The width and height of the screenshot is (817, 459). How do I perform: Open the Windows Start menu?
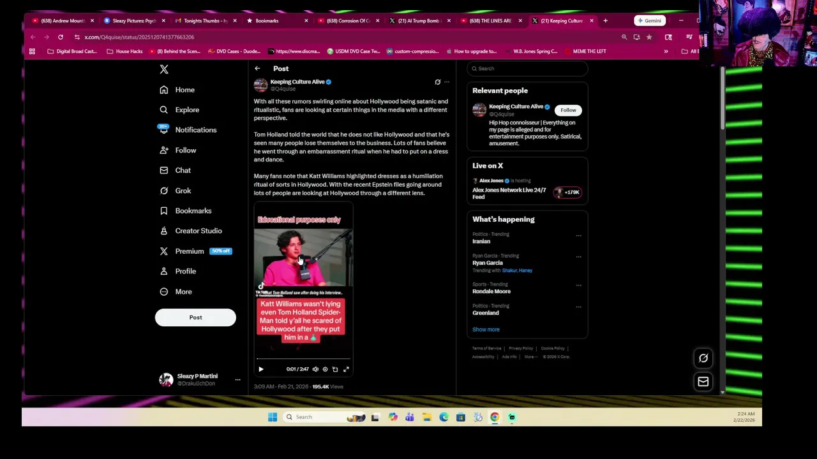(x=273, y=418)
